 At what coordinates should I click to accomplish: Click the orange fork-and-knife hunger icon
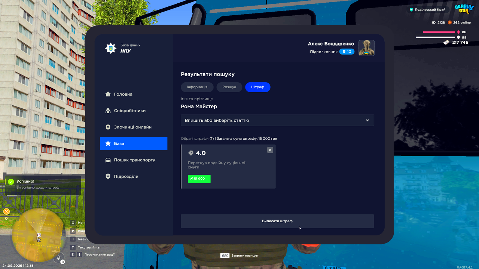coord(6,211)
